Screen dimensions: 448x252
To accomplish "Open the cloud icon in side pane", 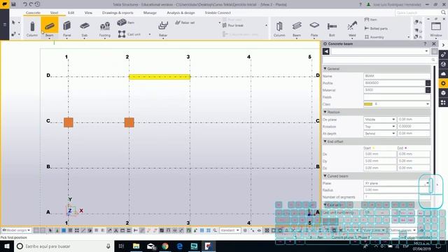I will pos(443,73).
